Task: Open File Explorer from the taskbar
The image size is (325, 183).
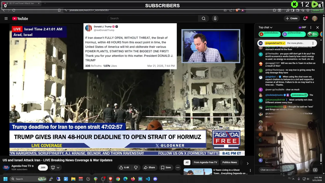Action: [73, 179]
